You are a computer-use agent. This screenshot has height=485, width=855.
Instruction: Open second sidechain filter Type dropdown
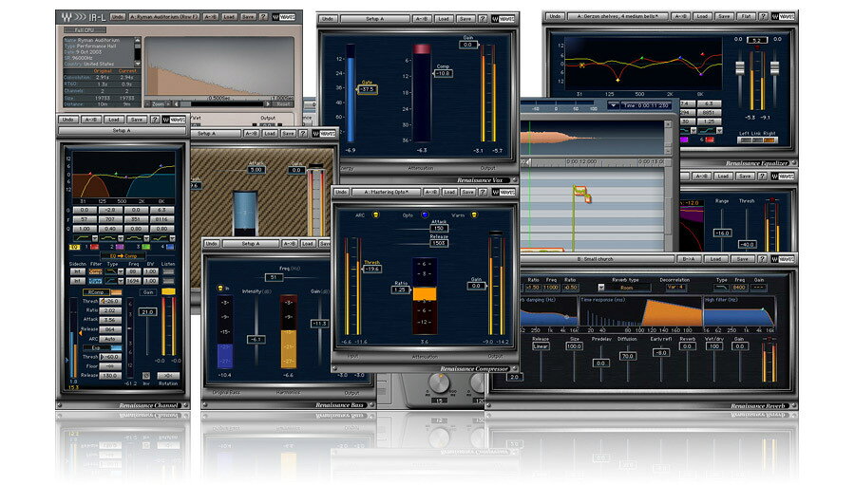tap(121, 281)
